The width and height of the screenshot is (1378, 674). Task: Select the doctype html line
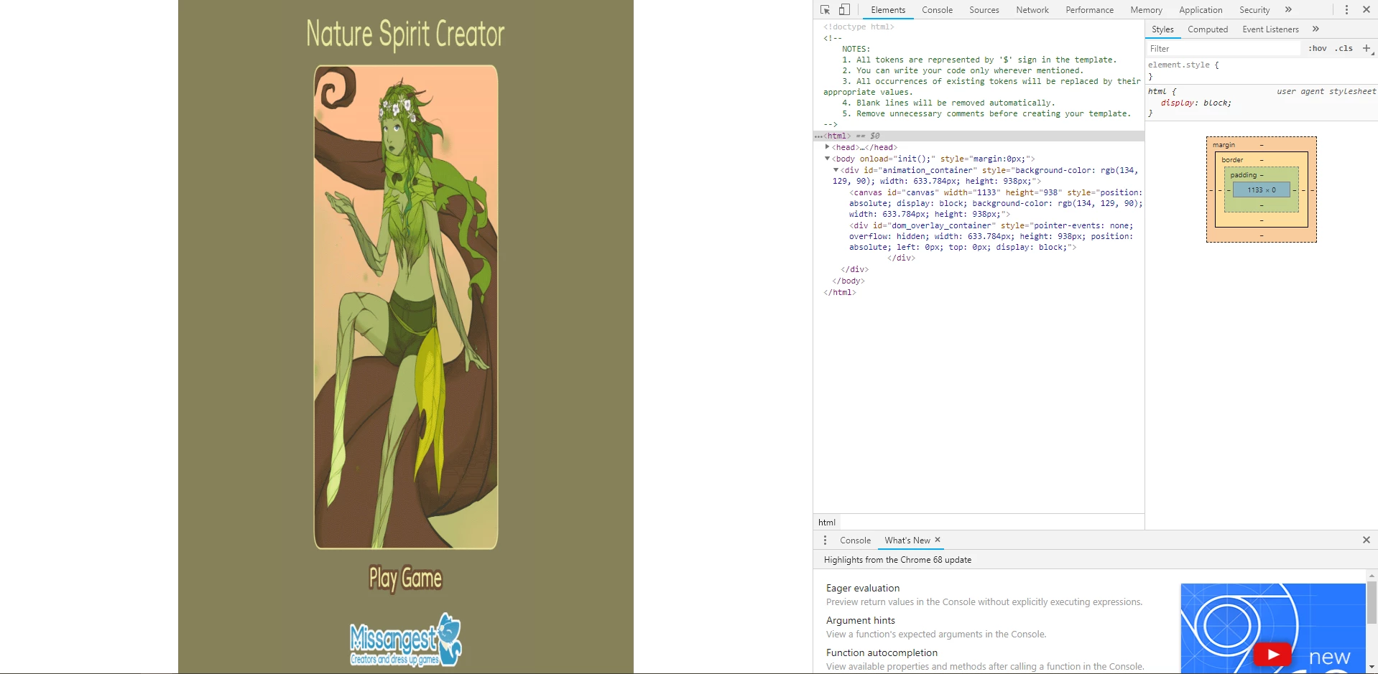(x=859, y=27)
